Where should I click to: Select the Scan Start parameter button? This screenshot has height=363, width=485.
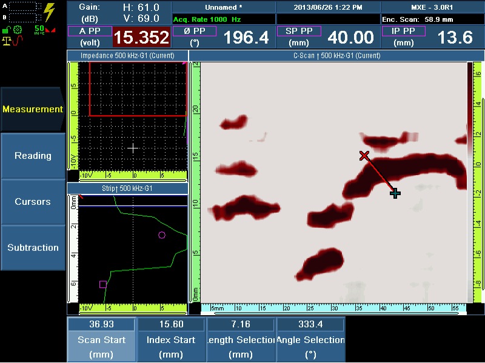[x=102, y=340]
